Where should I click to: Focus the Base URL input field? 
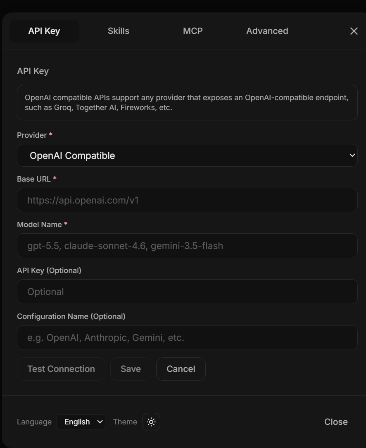(187, 200)
